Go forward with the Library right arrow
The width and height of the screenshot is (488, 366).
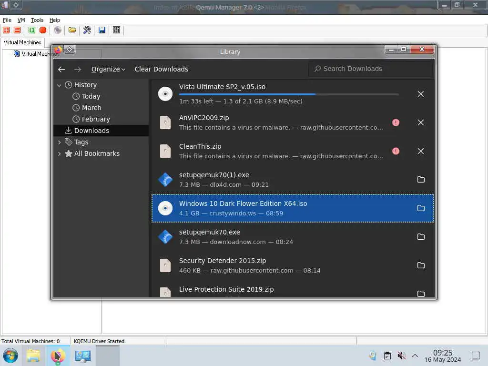[78, 69]
